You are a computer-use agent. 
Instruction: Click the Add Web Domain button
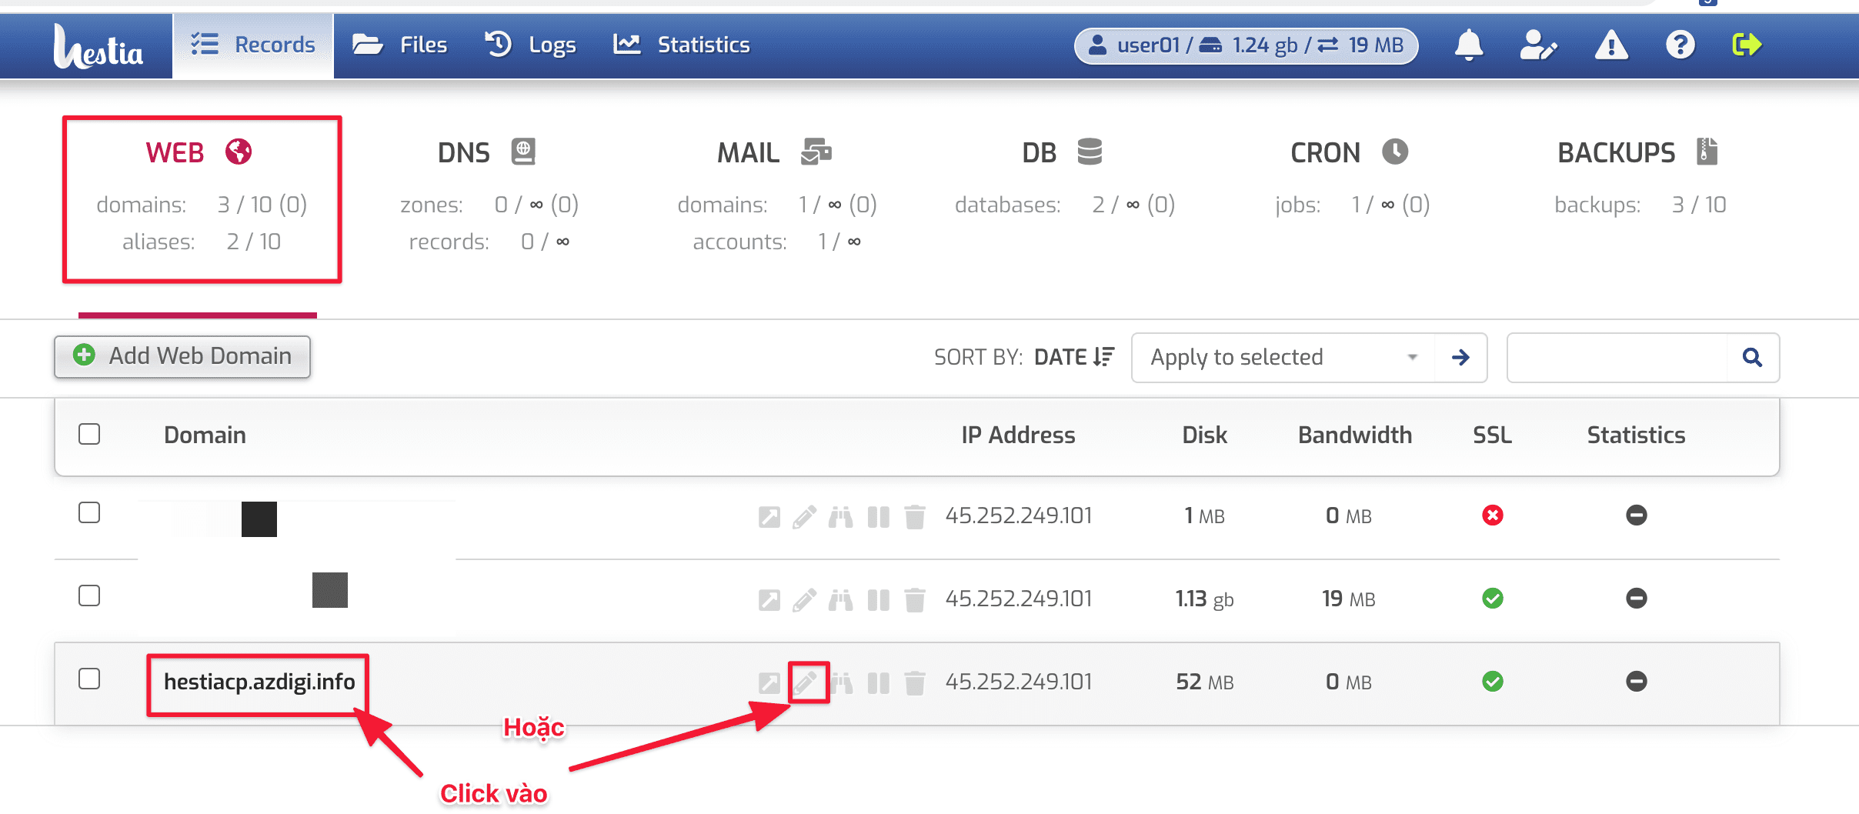(x=182, y=355)
